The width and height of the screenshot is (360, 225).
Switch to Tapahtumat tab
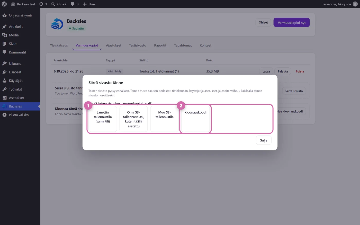tap(183, 45)
